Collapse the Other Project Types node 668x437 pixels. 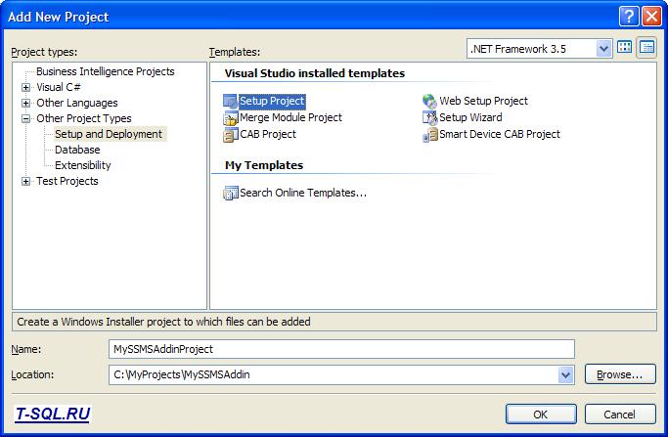[x=26, y=119]
